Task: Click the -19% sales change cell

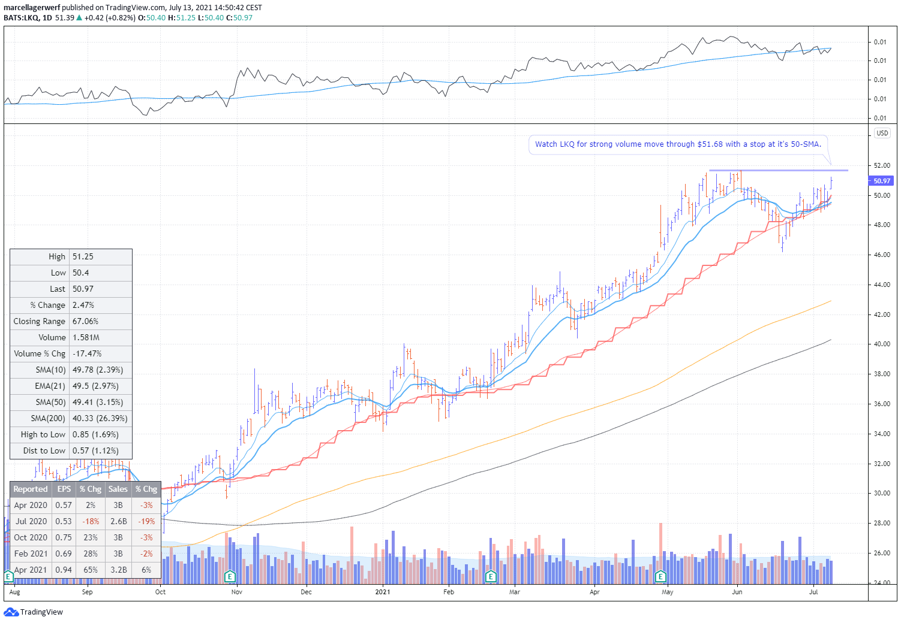Action: (146, 521)
